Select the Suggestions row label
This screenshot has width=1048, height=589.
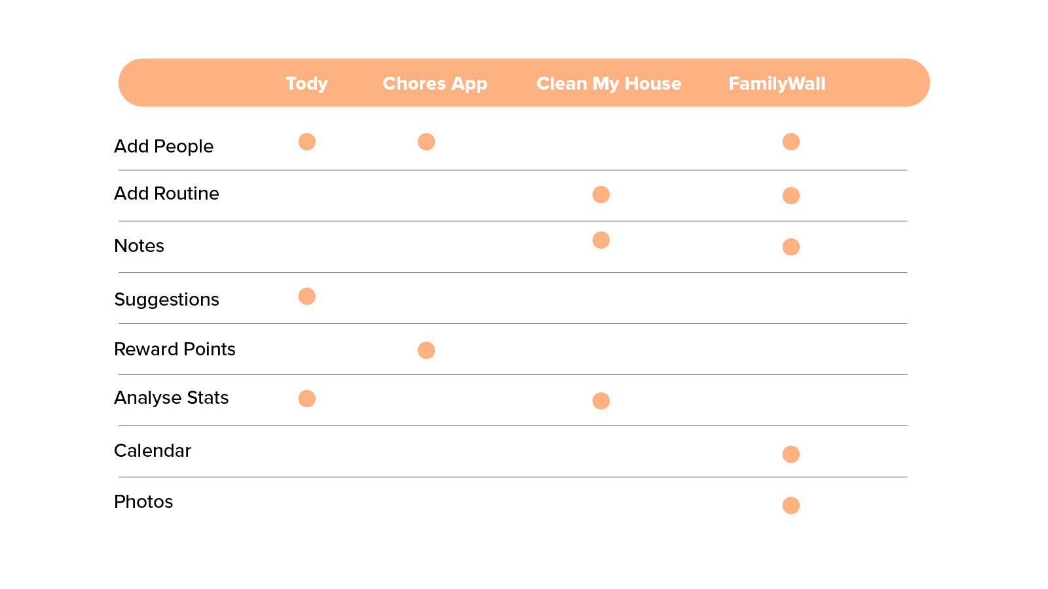point(166,299)
